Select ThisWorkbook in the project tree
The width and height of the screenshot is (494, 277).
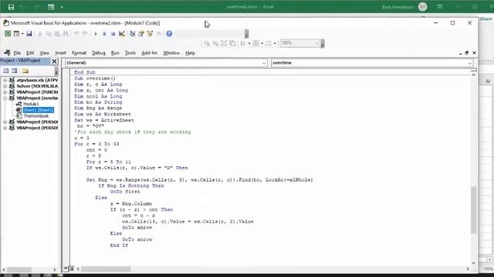(36, 116)
